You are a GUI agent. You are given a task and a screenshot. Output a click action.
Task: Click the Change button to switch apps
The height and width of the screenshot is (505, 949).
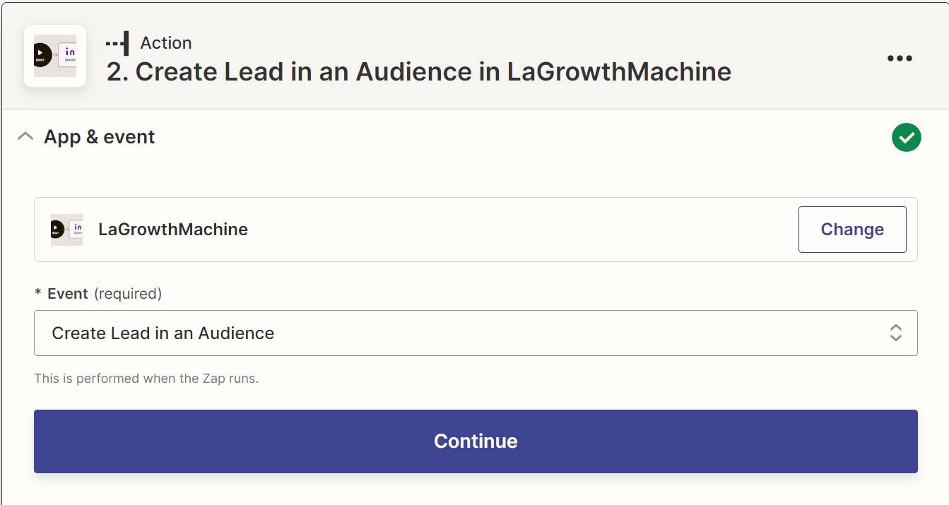[852, 229]
